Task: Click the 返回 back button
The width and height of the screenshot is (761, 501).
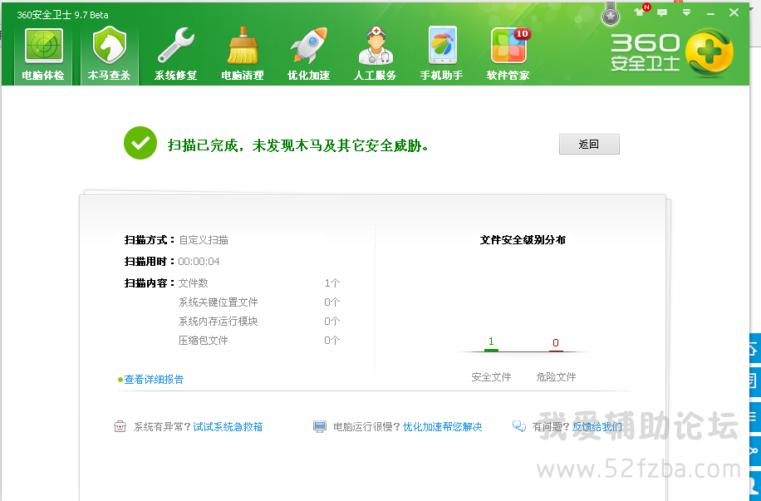Action: tap(589, 145)
